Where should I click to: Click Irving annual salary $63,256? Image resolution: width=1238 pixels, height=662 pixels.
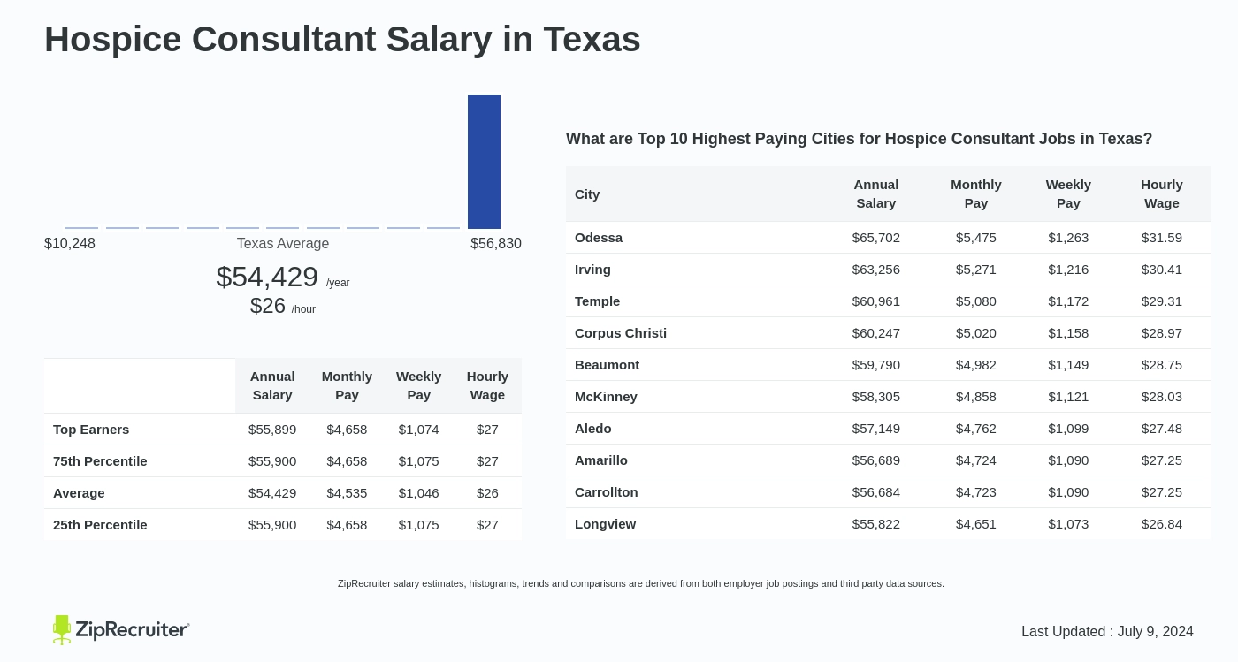point(876,269)
